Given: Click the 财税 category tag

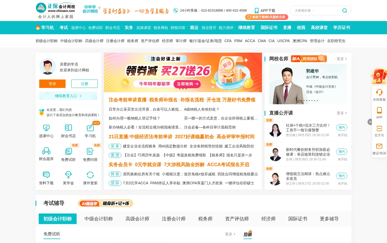Looking at the screenshot, I should pos(115,174).
